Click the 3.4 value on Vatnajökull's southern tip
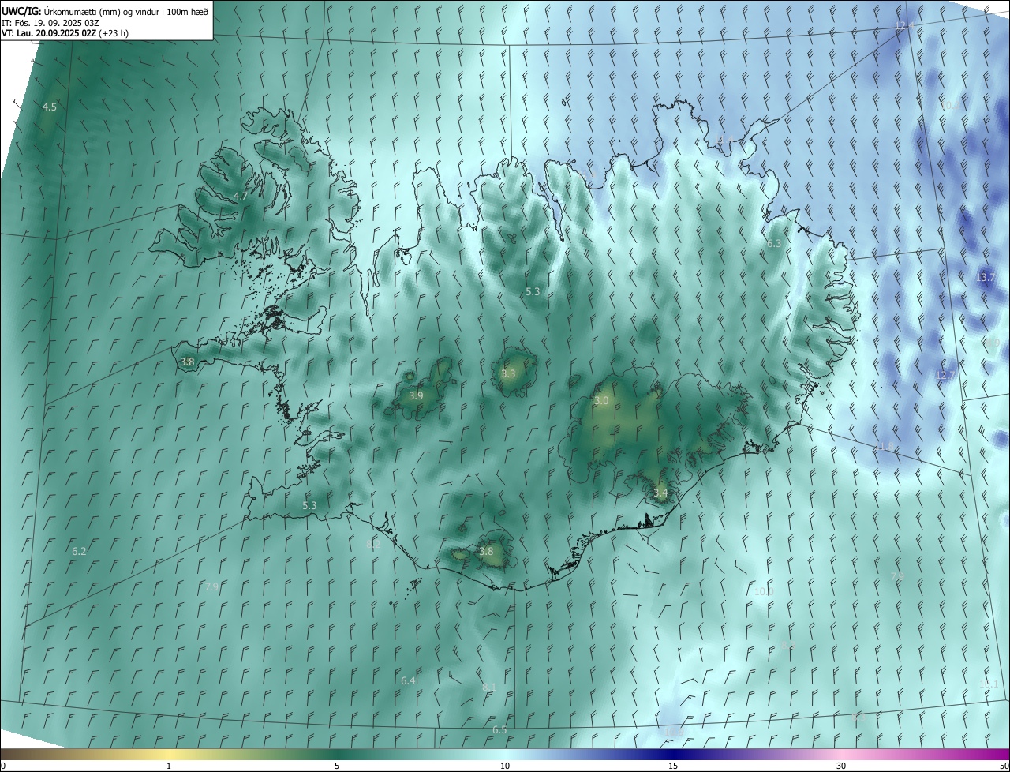 click(x=660, y=493)
